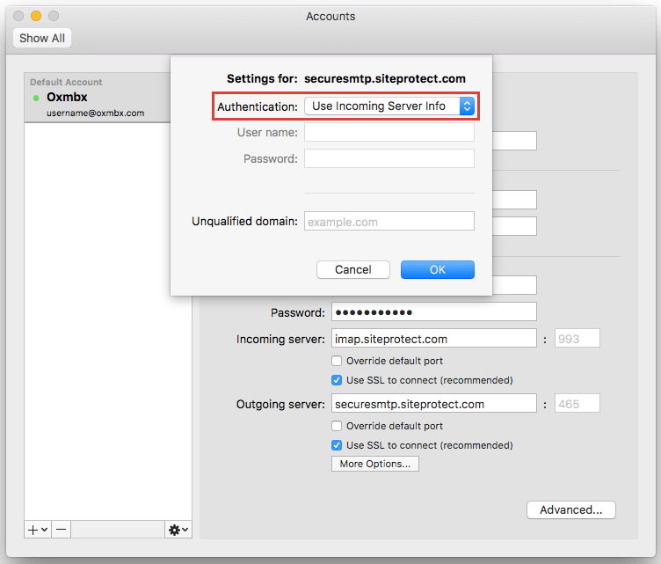Uncheck incoming server Use SSL to connect

(x=337, y=380)
